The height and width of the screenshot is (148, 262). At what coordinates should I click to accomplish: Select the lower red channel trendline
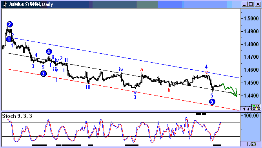[x=124, y=90]
